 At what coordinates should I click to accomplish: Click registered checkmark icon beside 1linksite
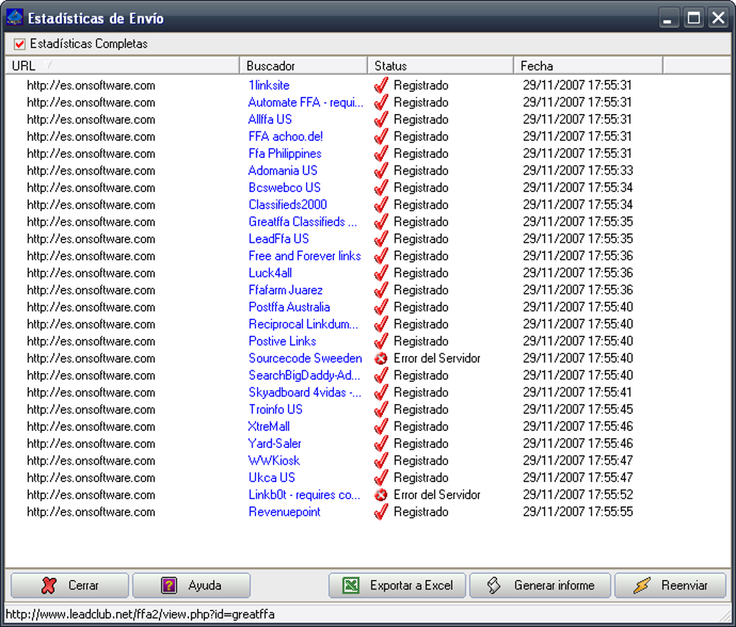[380, 85]
